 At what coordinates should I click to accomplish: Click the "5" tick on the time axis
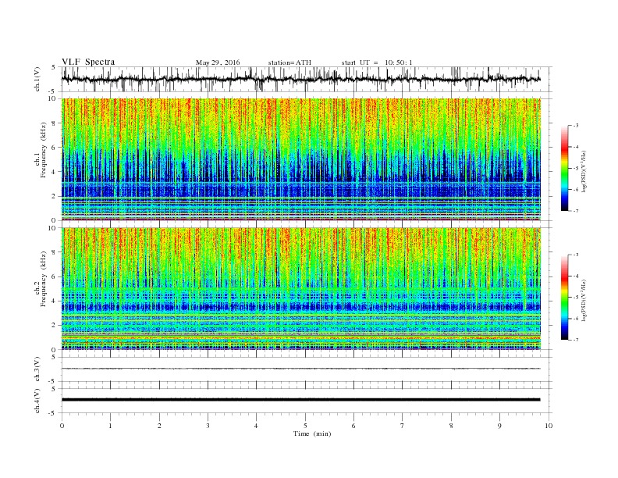[305, 426]
